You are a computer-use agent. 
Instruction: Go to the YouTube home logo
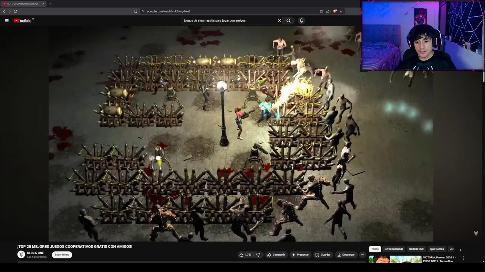(23, 20)
